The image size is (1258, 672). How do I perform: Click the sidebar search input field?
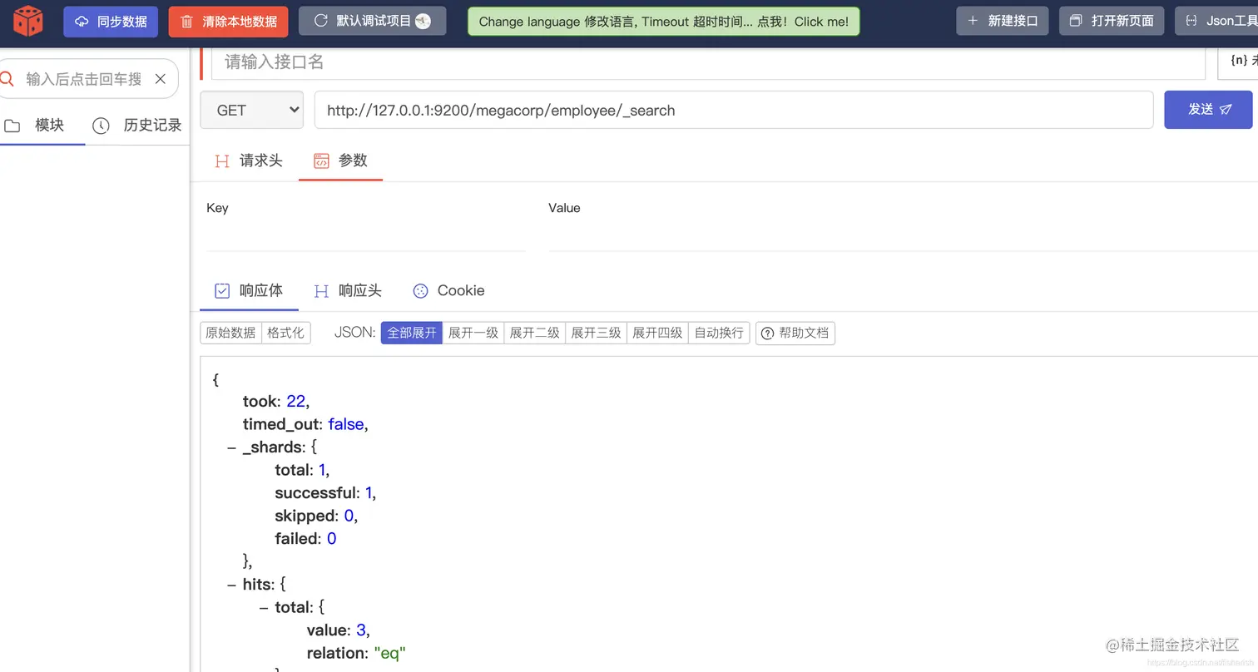83,79
